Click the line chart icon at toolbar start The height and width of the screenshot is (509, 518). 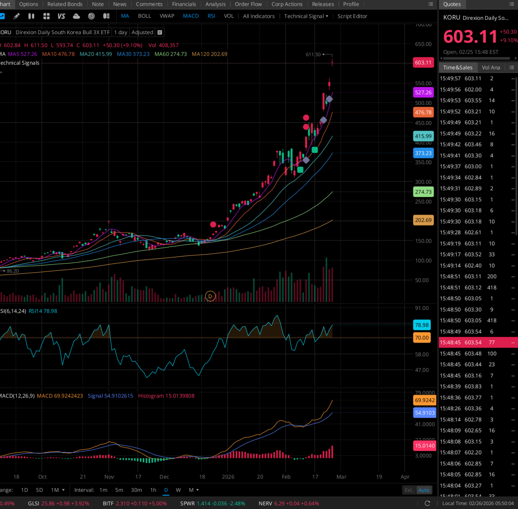(x=2, y=16)
